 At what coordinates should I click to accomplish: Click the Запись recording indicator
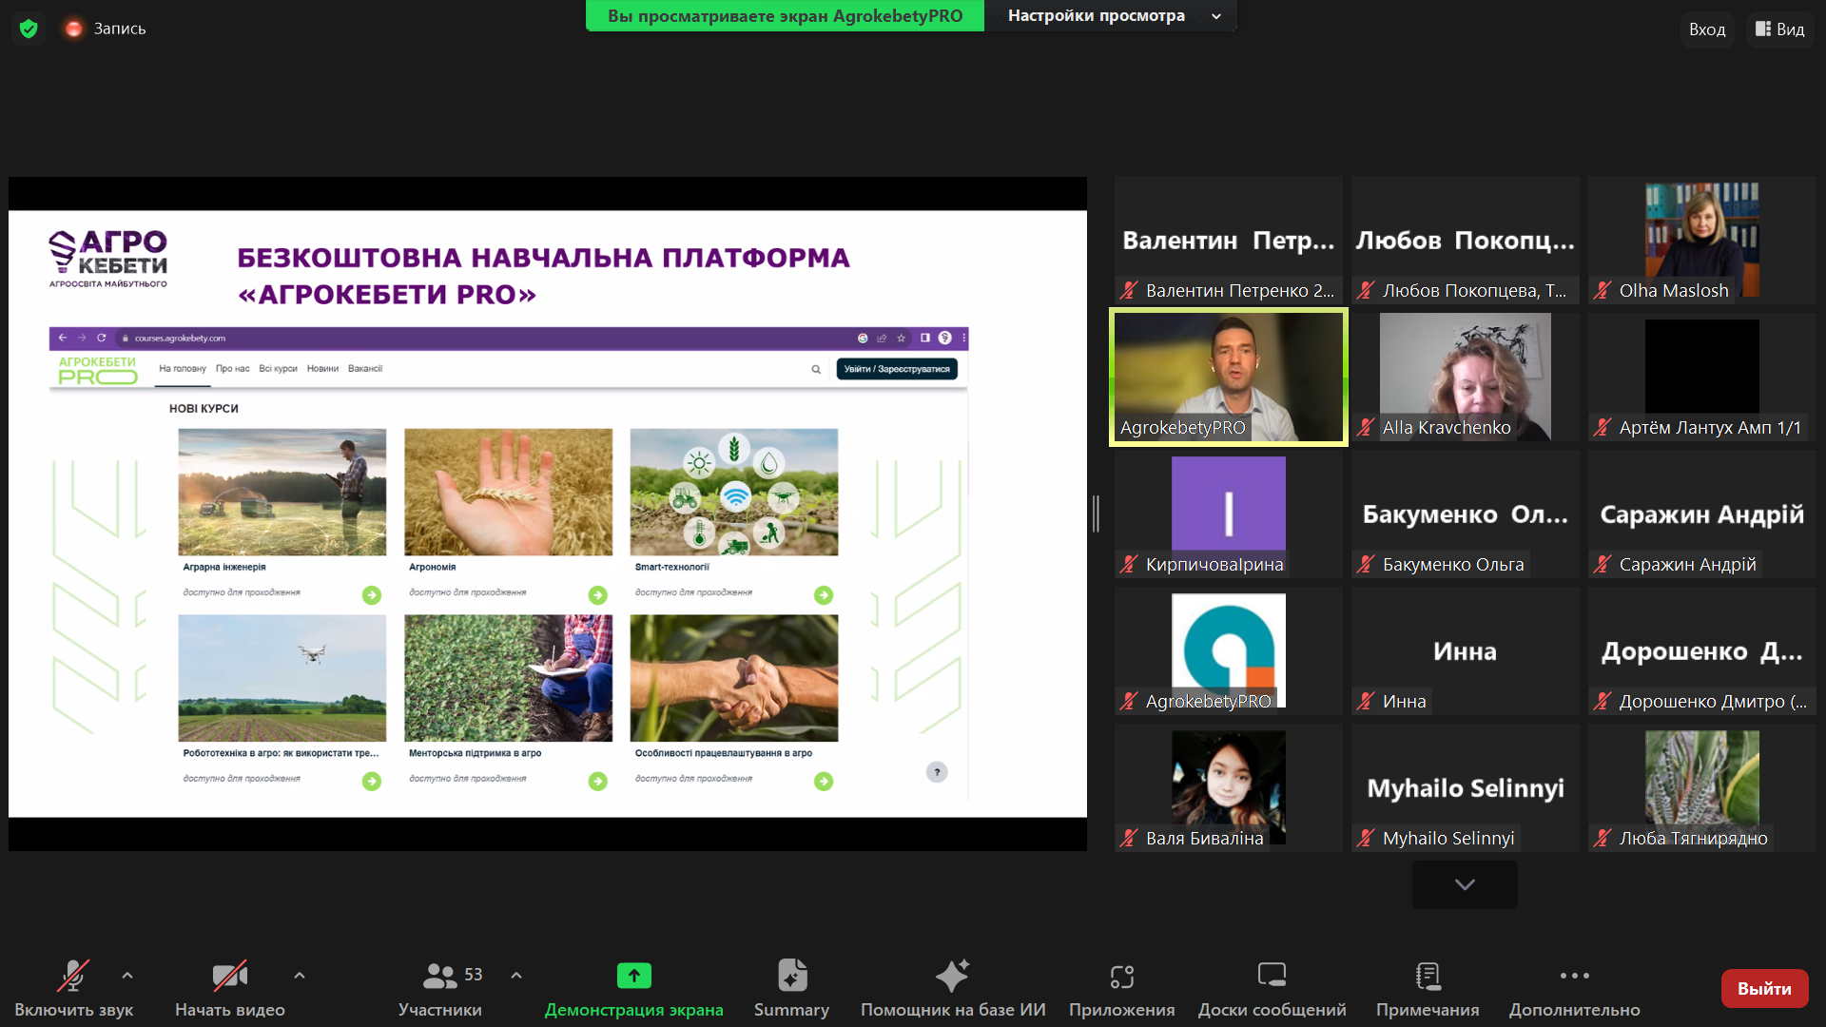coord(106,29)
